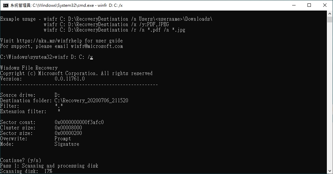The width and height of the screenshot is (333, 174).
Task: Click the Continue? (y/n) prompt line
Action: (20, 160)
